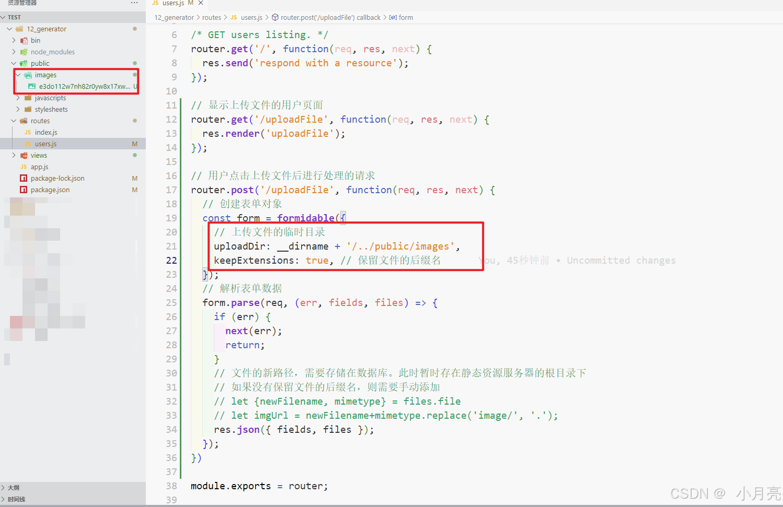
Task: Click the 'res.render('uploadFile');' code line
Action: [x=274, y=133]
